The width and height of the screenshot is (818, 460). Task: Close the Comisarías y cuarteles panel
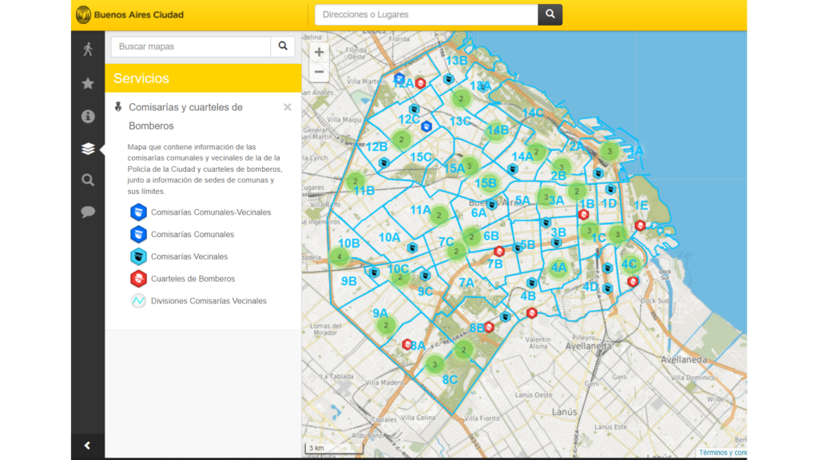[x=288, y=107]
